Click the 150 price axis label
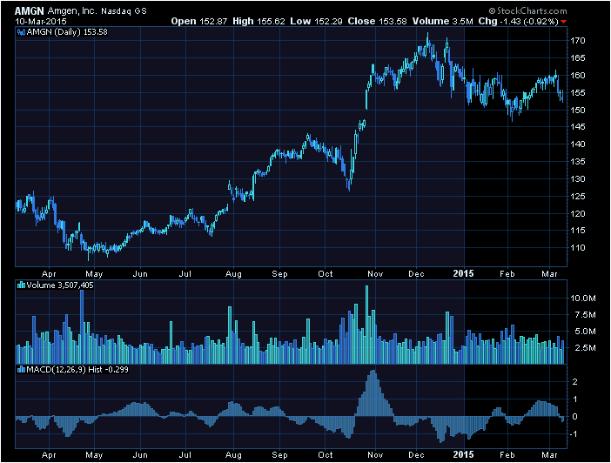Image resolution: width=611 pixels, height=463 pixels. [x=578, y=110]
